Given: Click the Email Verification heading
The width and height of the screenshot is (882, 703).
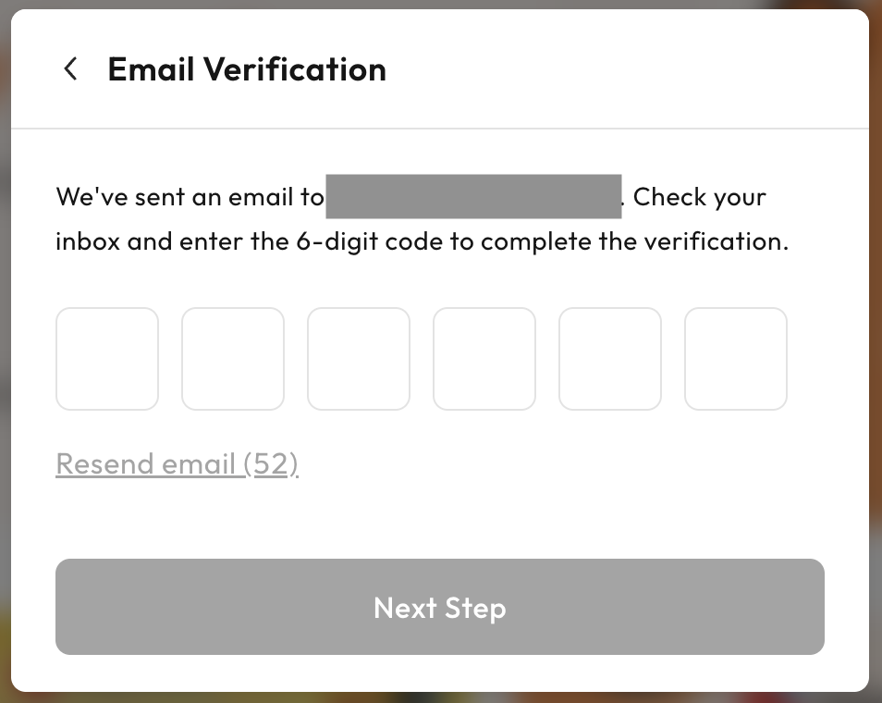Looking at the screenshot, I should coord(247,69).
